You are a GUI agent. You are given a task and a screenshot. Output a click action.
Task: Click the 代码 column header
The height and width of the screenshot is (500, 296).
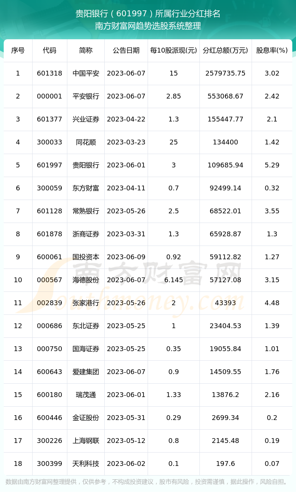(50, 50)
